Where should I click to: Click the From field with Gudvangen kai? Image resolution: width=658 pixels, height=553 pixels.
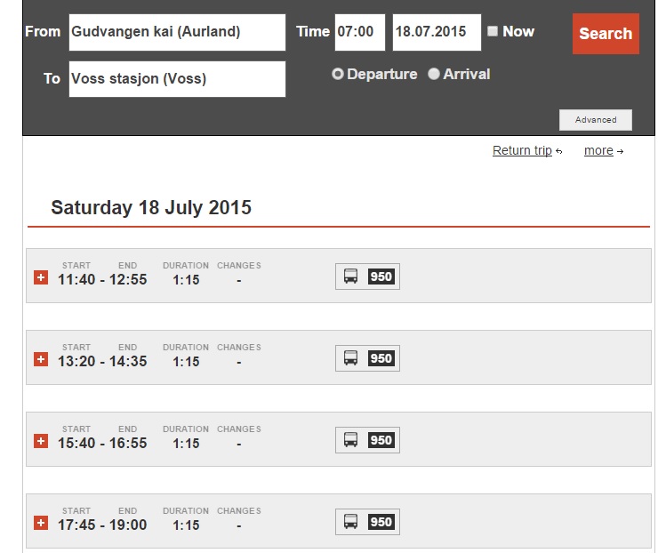click(177, 32)
